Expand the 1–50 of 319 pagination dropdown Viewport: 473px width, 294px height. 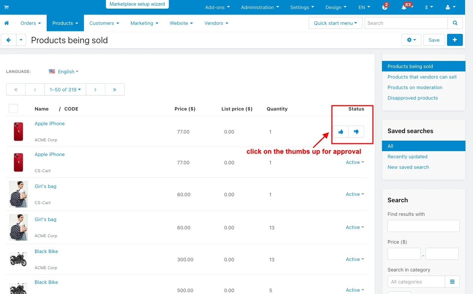click(65, 89)
